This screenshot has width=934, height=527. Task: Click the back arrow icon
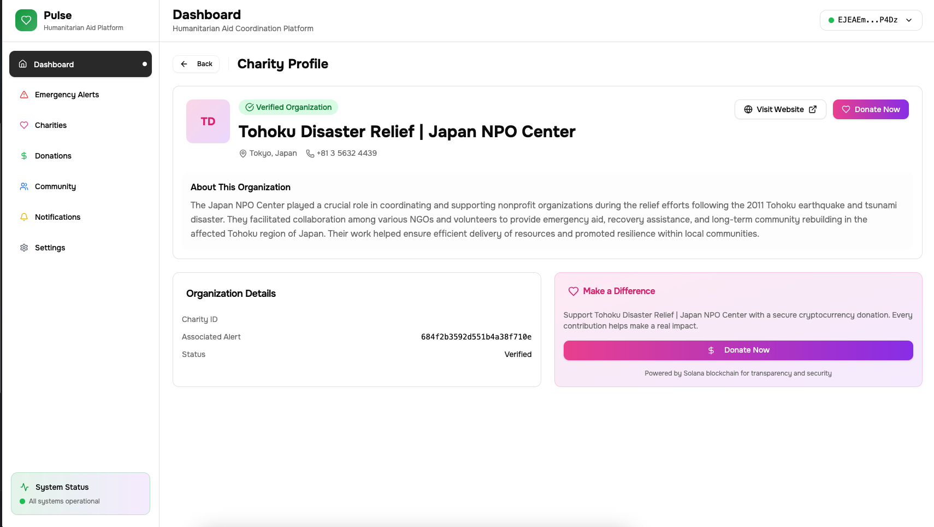(184, 64)
